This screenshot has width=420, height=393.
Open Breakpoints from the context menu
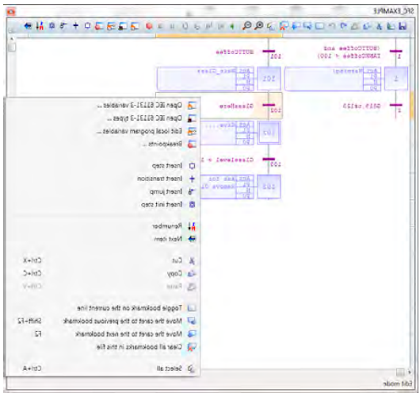point(103,144)
